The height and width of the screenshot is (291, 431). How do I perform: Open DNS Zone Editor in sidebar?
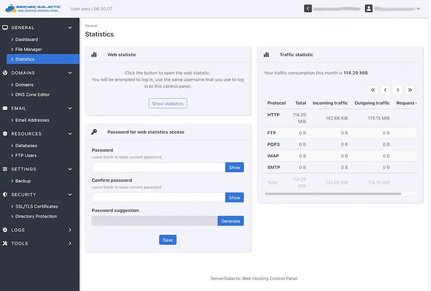(32, 94)
